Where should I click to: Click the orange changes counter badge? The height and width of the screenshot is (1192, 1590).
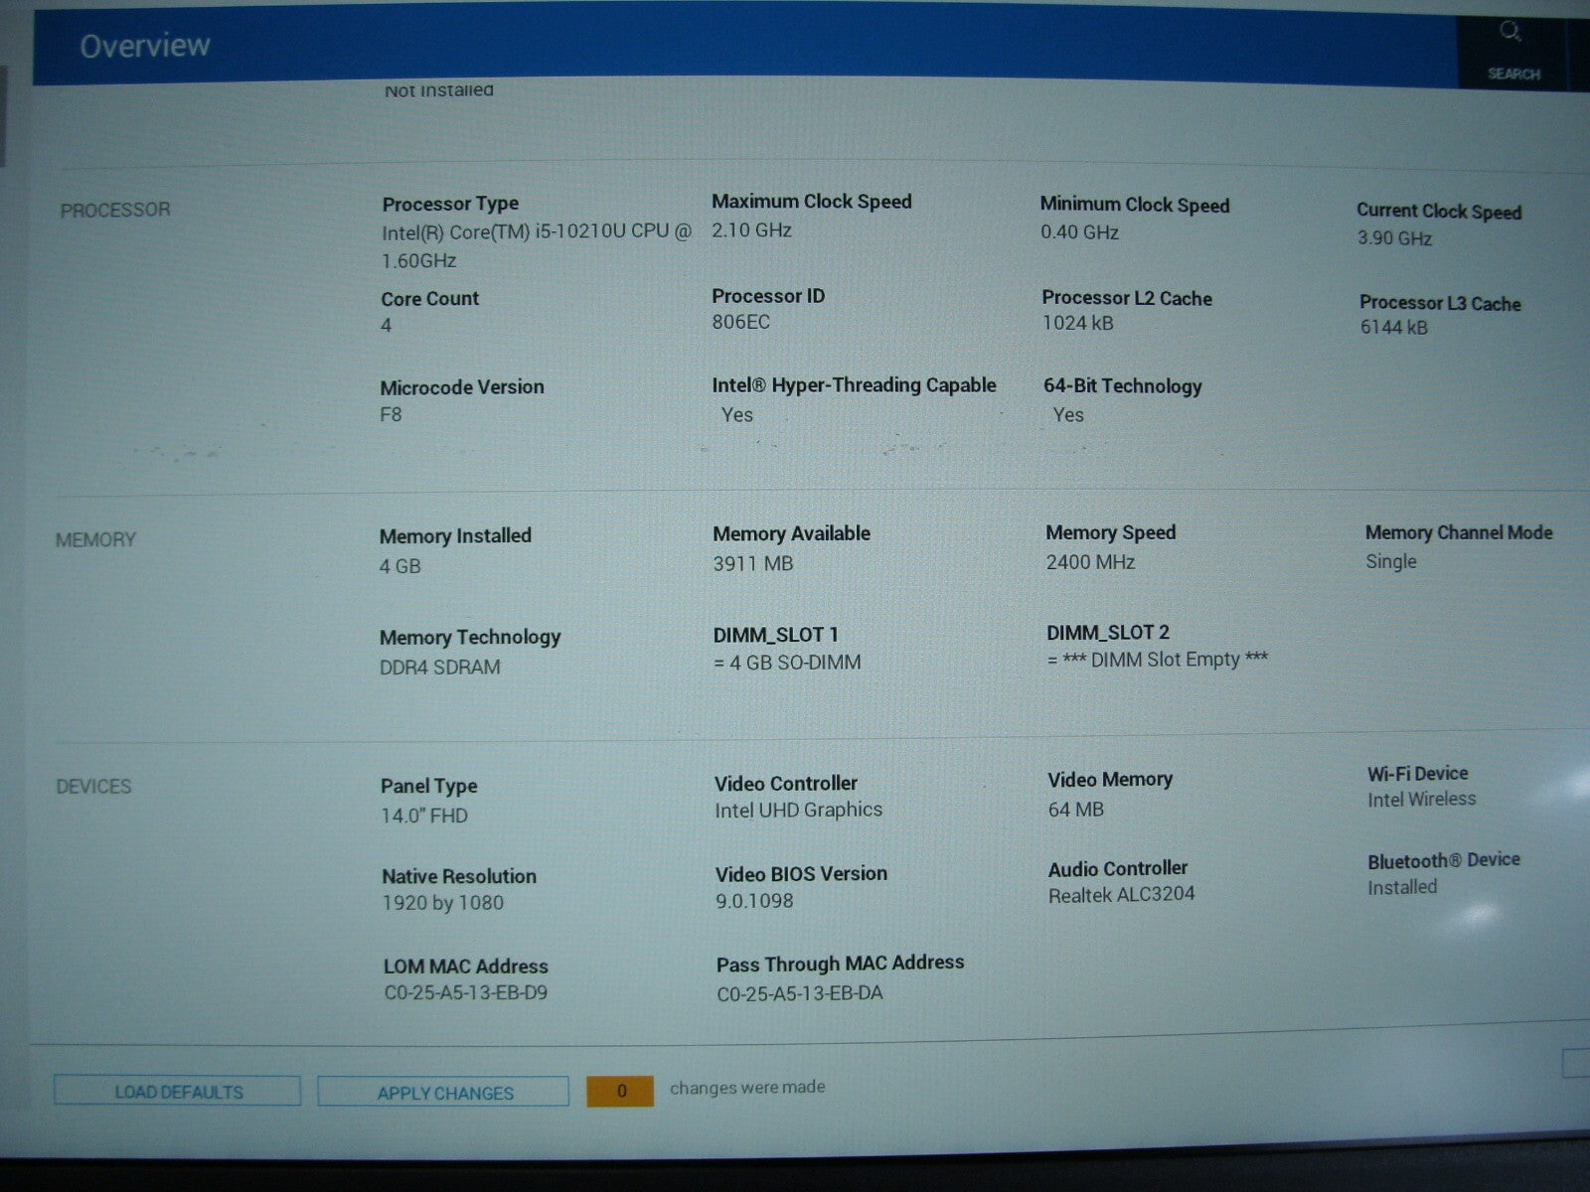(620, 1091)
